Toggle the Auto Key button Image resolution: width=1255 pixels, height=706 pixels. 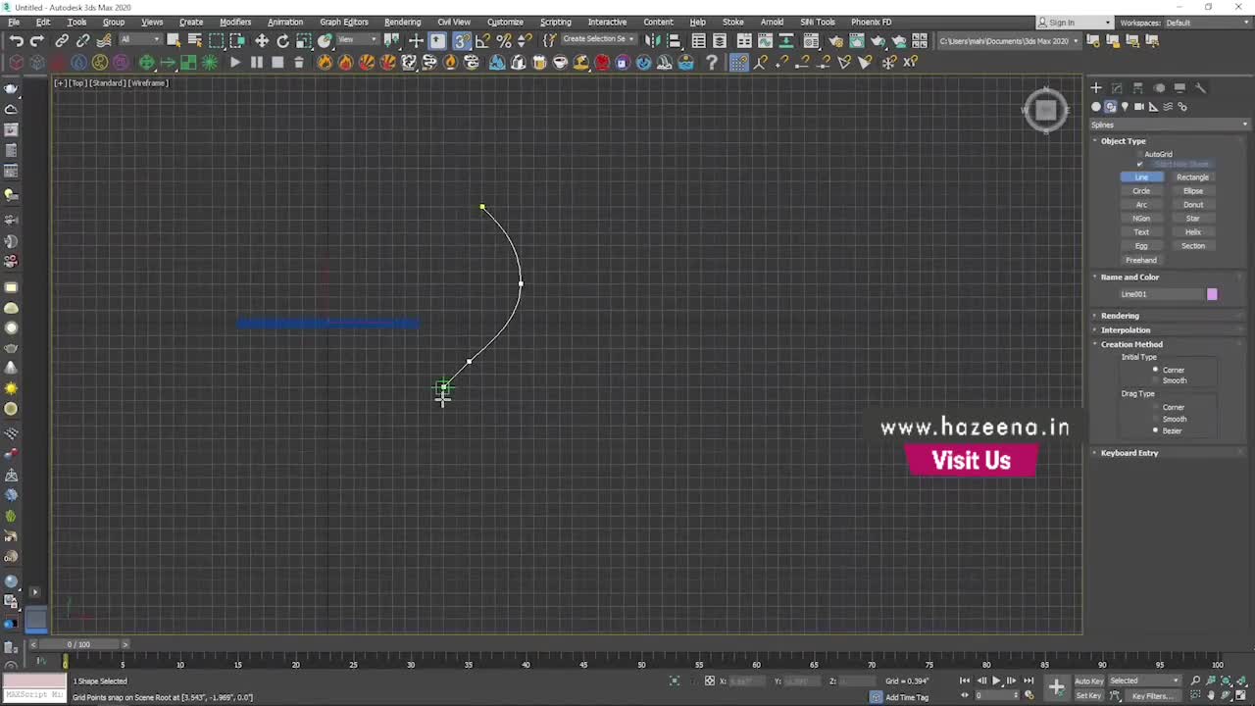pyautogui.click(x=1089, y=681)
